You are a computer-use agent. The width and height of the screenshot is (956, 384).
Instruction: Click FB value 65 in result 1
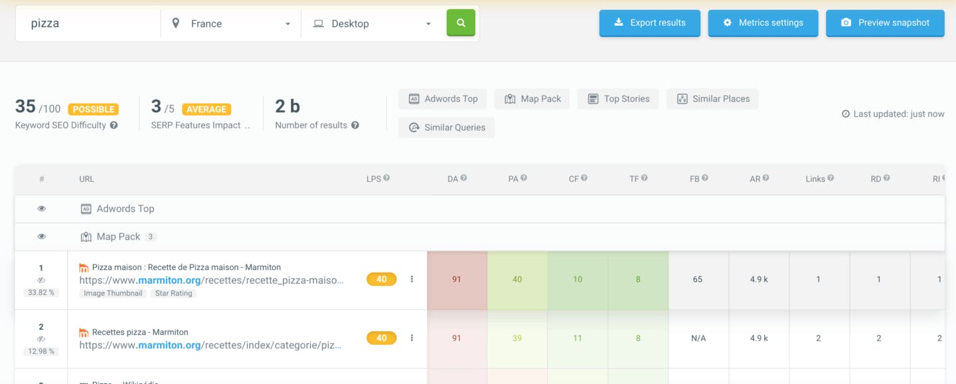point(698,279)
